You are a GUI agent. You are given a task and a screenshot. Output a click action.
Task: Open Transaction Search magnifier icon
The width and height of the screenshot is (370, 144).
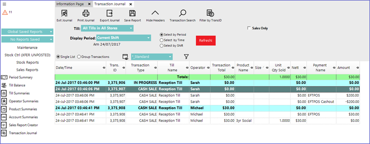[182, 13]
